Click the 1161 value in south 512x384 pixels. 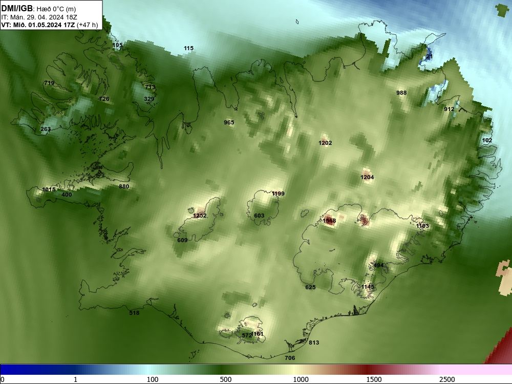258,334
